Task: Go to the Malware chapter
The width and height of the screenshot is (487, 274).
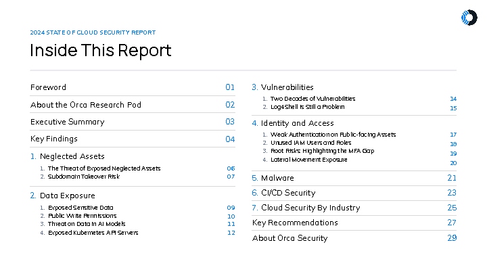Action: click(277, 178)
